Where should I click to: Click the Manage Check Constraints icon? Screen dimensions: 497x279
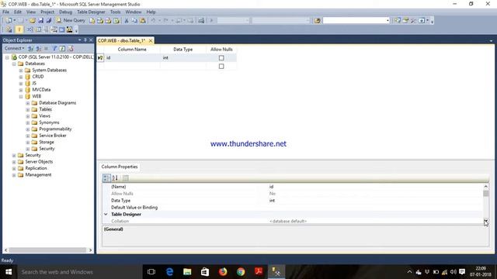62,29
